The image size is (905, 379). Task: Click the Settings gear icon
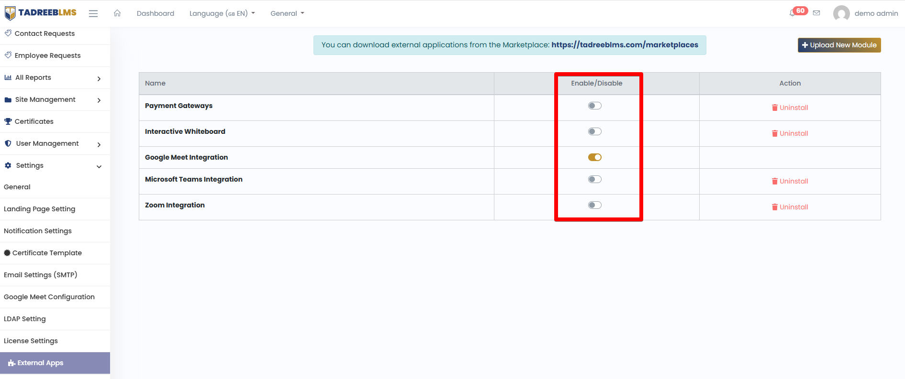coord(8,165)
